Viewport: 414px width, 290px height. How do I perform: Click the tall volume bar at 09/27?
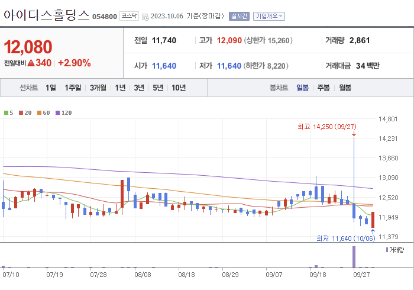[x=354, y=257]
